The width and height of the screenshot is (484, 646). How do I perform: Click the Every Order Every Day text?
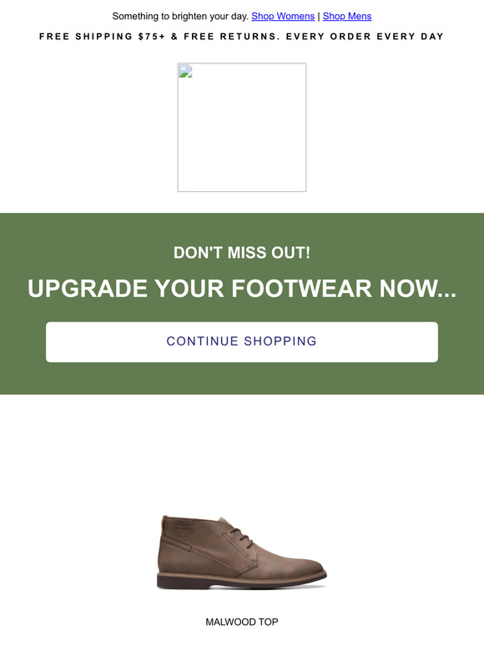point(365,36)
